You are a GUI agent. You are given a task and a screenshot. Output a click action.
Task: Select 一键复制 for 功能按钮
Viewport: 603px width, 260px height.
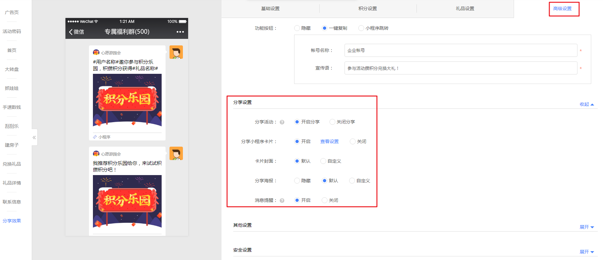[x=325, y=28]
